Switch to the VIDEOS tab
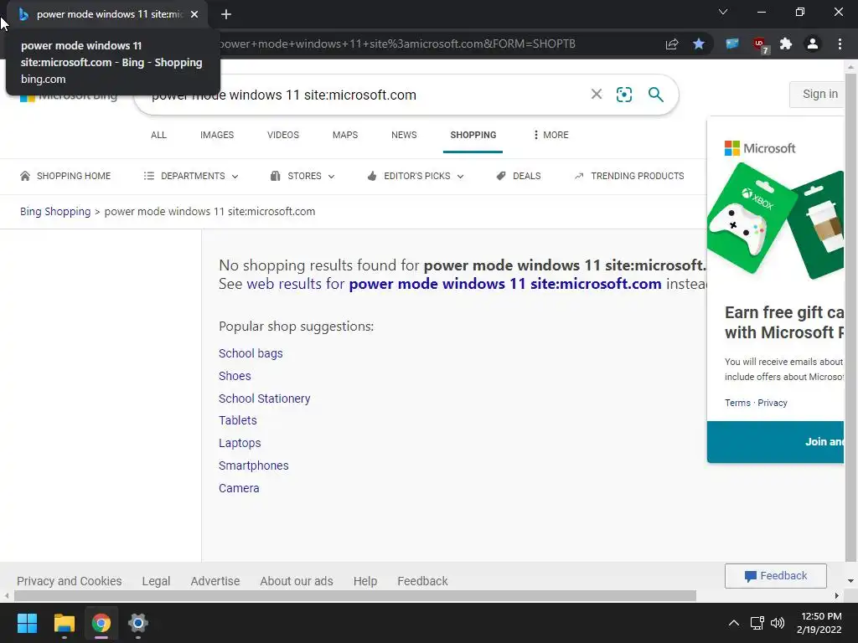This screenshot has width=858, height=643. click(x=283, y=135)
